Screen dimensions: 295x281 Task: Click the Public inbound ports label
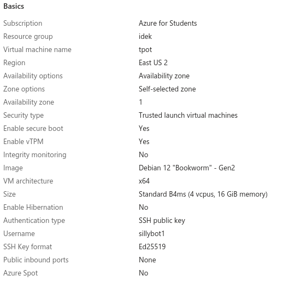coord(36,260)
